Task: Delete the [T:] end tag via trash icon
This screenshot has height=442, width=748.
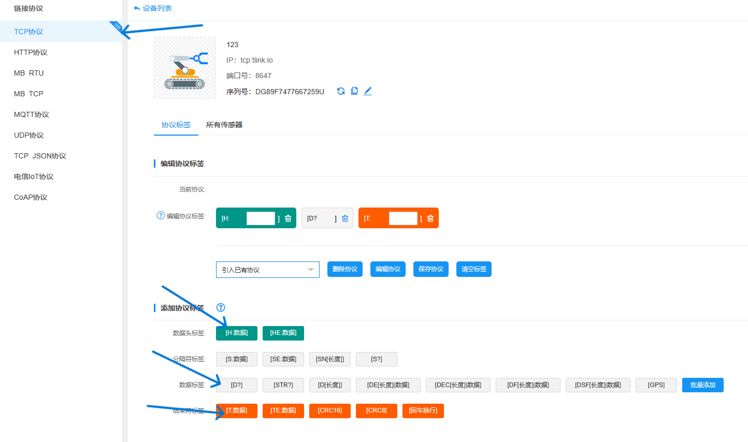Action: [x=430, y=218]
